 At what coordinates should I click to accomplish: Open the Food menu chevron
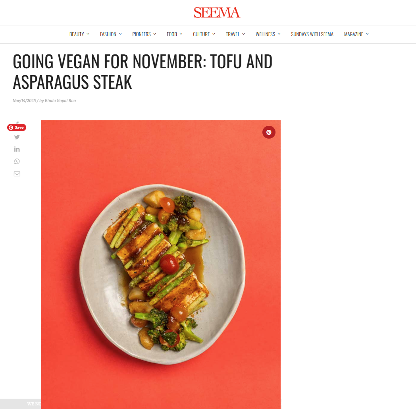pos(181,34)
